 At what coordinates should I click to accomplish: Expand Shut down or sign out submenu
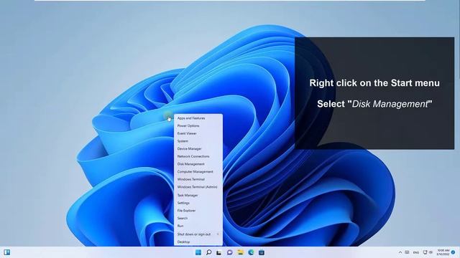pyautogui.click(x=198, y=234)
